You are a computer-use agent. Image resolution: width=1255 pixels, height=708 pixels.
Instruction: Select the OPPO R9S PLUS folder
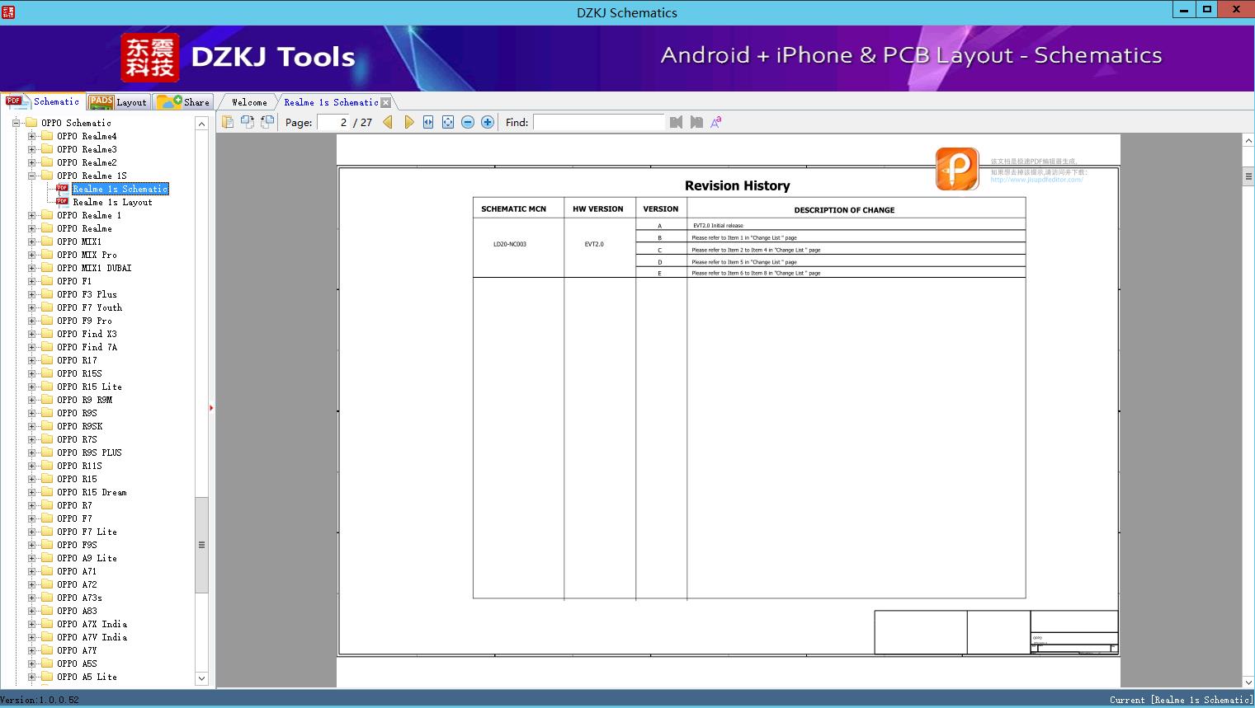[x=89, y=452]
